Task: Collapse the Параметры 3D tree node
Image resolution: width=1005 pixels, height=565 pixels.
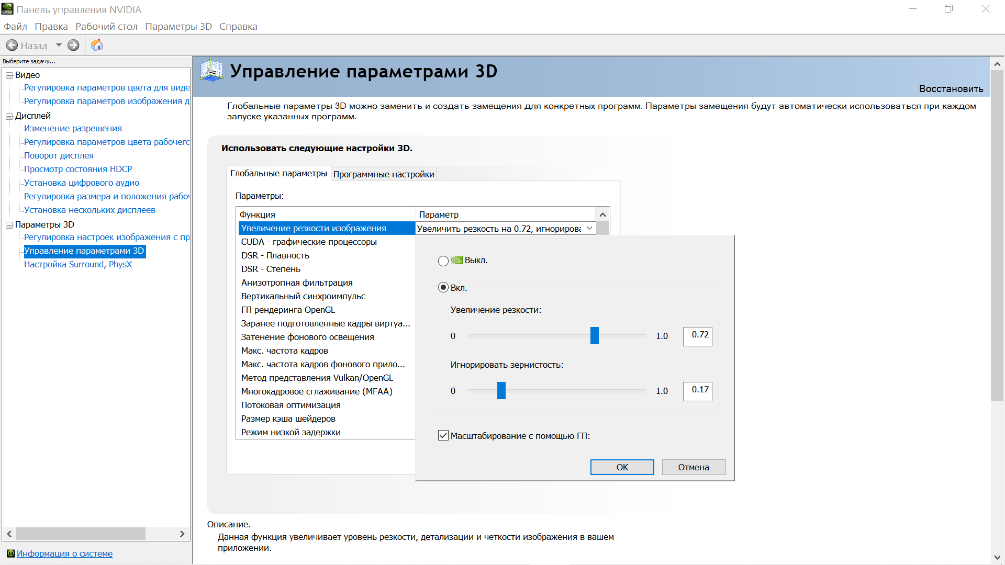Action: click(9, 225)
